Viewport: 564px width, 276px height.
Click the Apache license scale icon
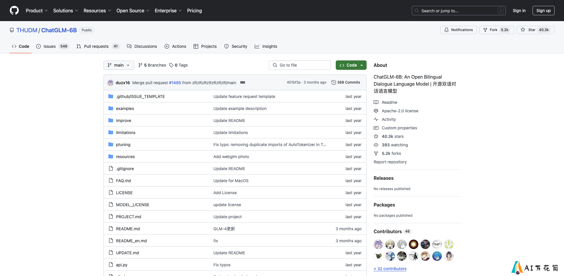click(x=376, y=111)
